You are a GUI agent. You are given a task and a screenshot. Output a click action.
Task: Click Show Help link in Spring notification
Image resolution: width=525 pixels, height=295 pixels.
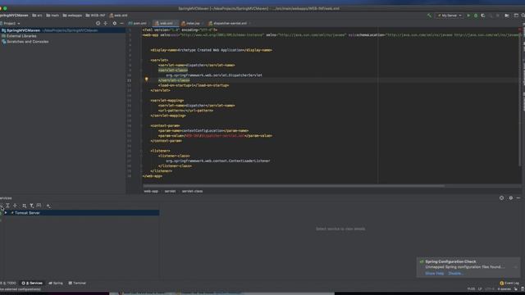(434, 273)
